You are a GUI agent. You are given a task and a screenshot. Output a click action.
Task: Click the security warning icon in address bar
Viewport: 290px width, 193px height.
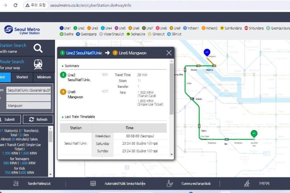coord(27,5)
